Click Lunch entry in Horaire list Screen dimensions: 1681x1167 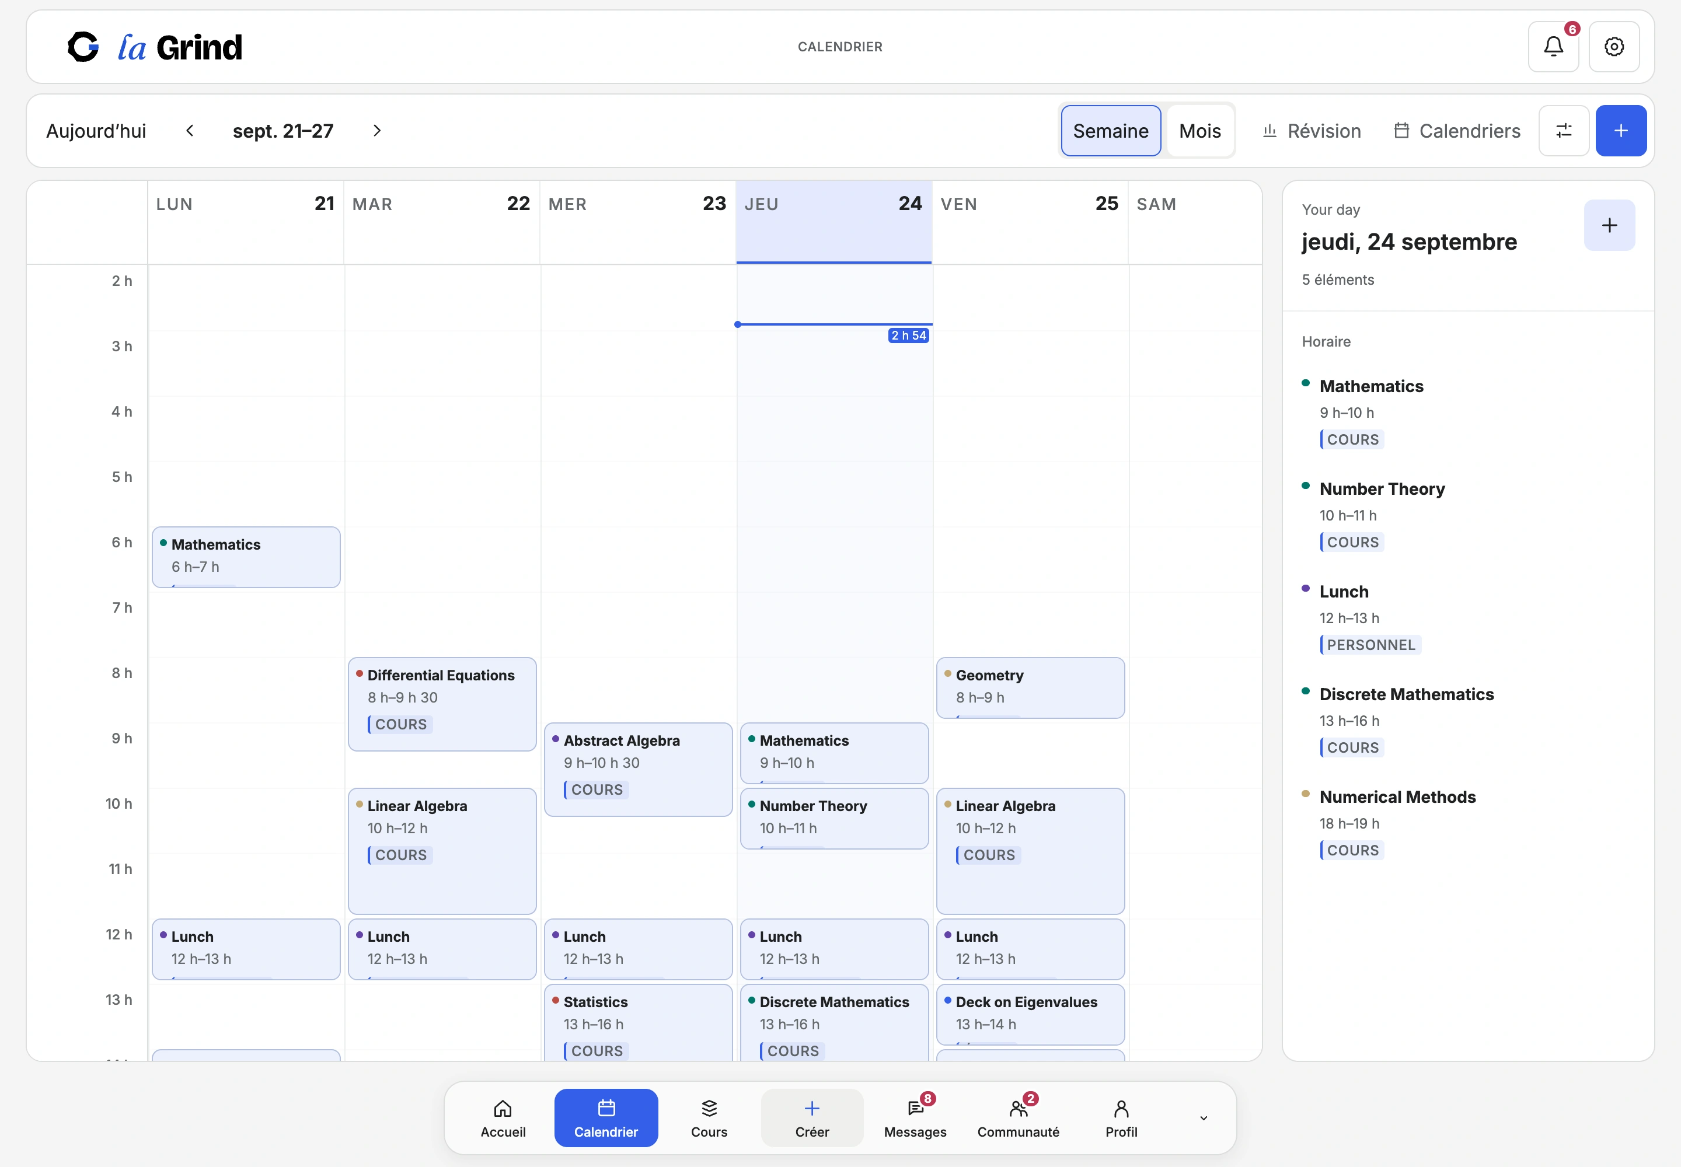click(x=1343, y=592)
